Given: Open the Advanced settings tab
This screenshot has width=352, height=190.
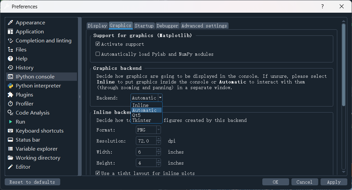Looking at the screenshot, I should click(x=204, y=26).
